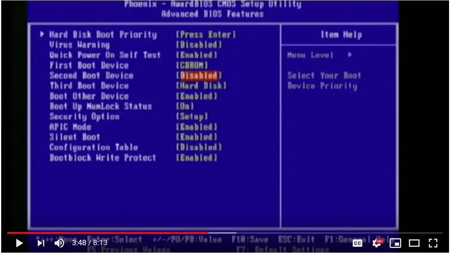Enable closed captions
This screenshot has height=253, width=451.
pos(357,243)
